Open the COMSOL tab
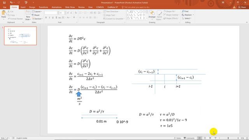 pos(100,7)
